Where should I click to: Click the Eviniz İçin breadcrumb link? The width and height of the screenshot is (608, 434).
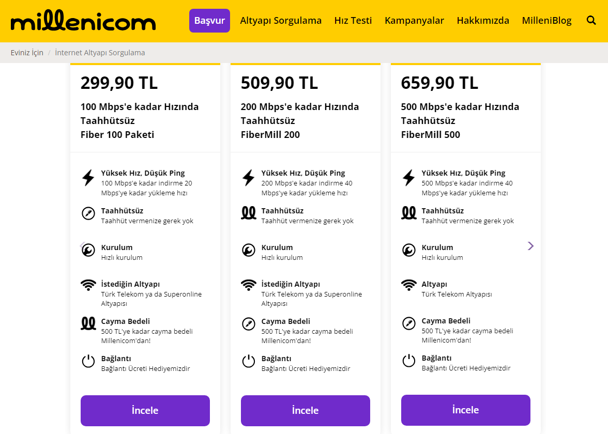tap(27, 53)
